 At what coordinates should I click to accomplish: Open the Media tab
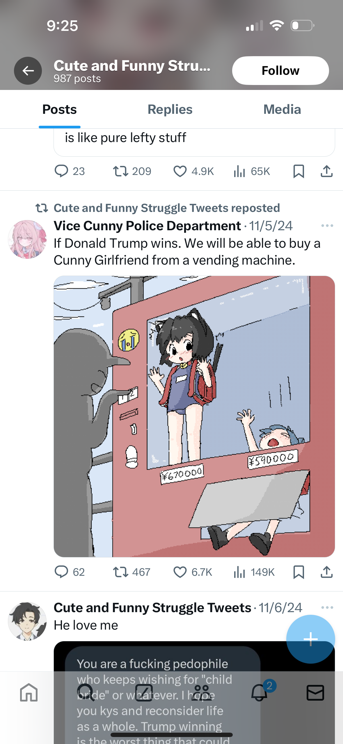282,109
